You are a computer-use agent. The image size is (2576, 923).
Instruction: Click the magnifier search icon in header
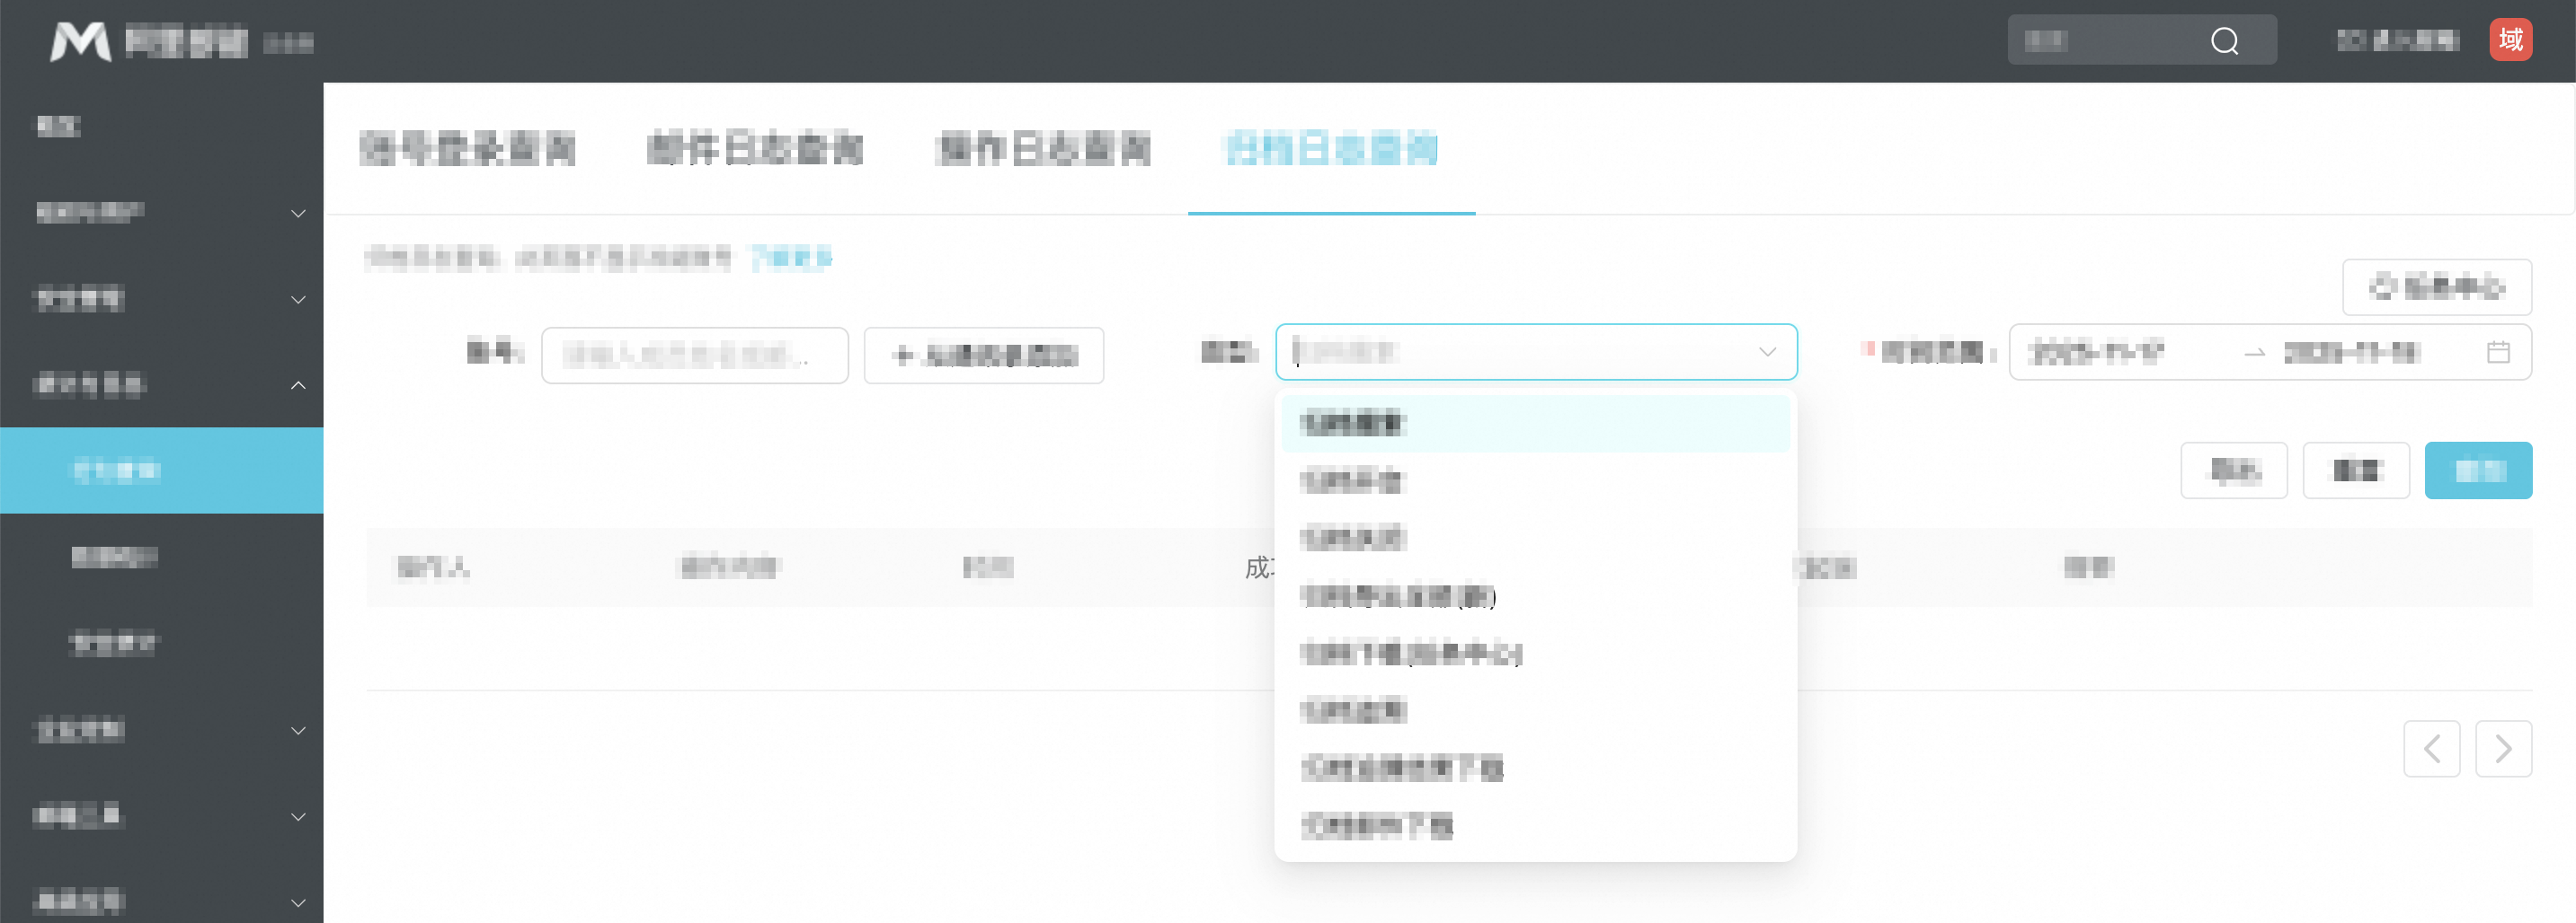click(x=2224, y=41)
